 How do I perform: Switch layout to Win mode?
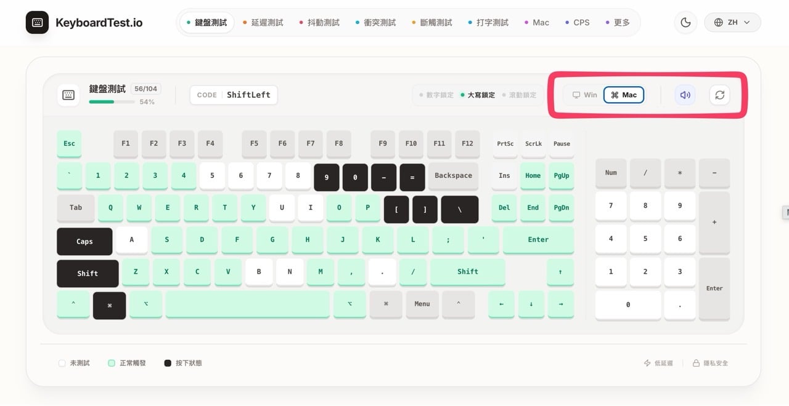[584, 95]
